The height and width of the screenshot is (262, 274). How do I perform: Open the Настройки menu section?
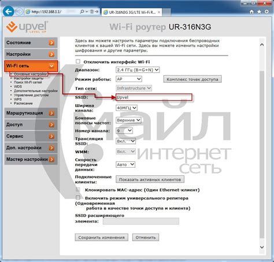click(31, 54)
